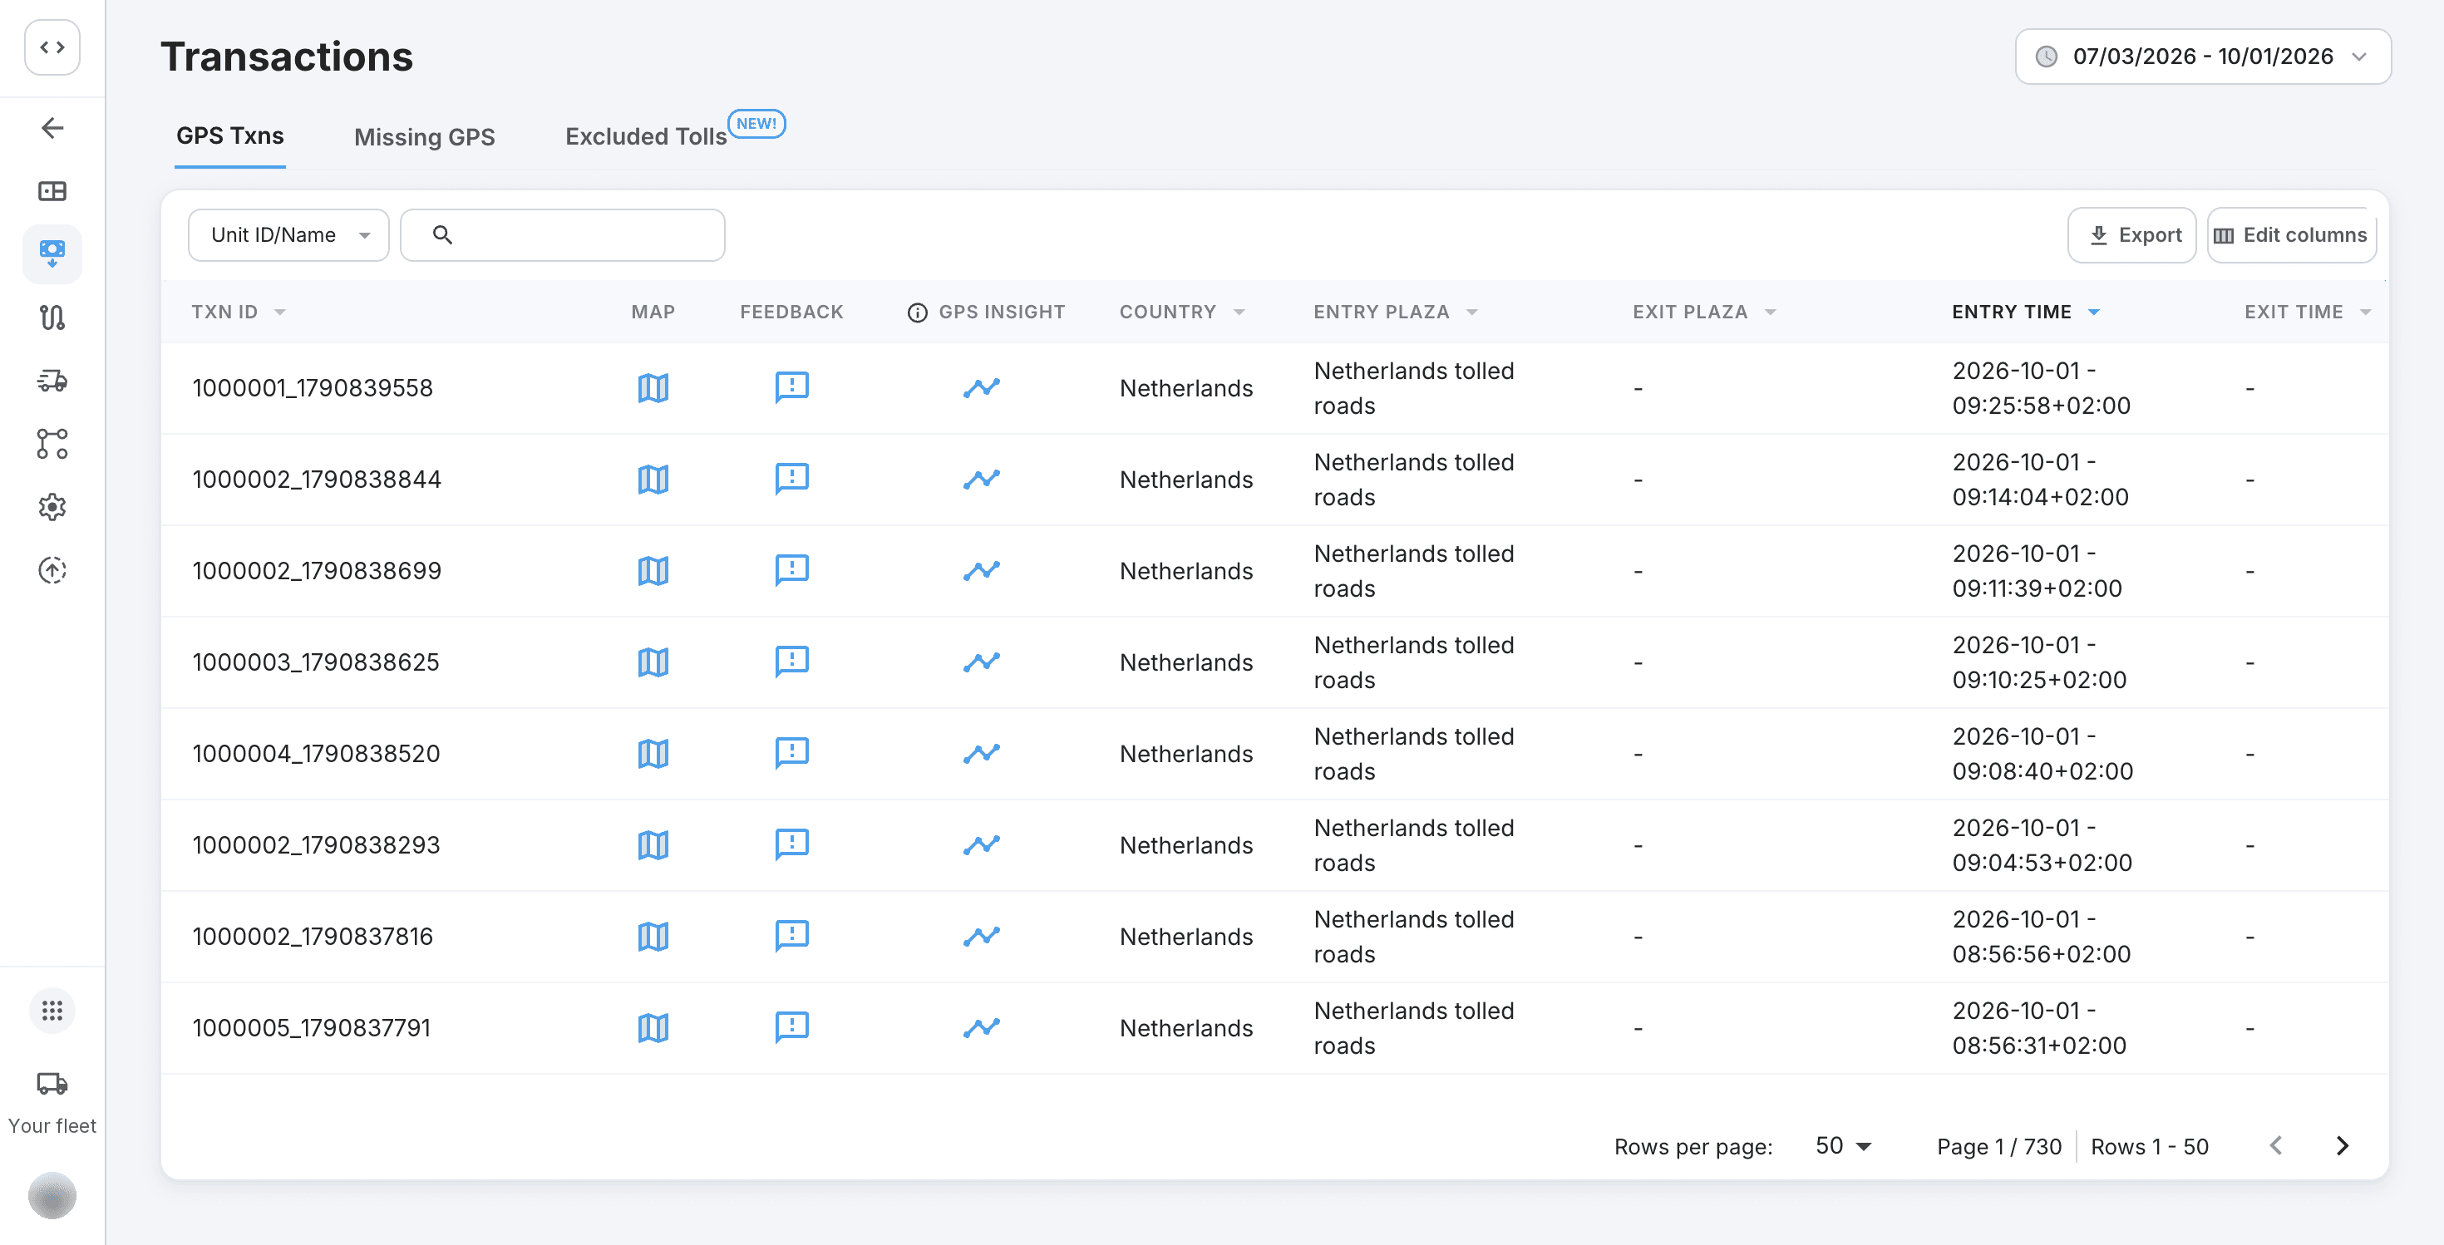Switch to the GPS Txns tab

click(x=229, y=135)
